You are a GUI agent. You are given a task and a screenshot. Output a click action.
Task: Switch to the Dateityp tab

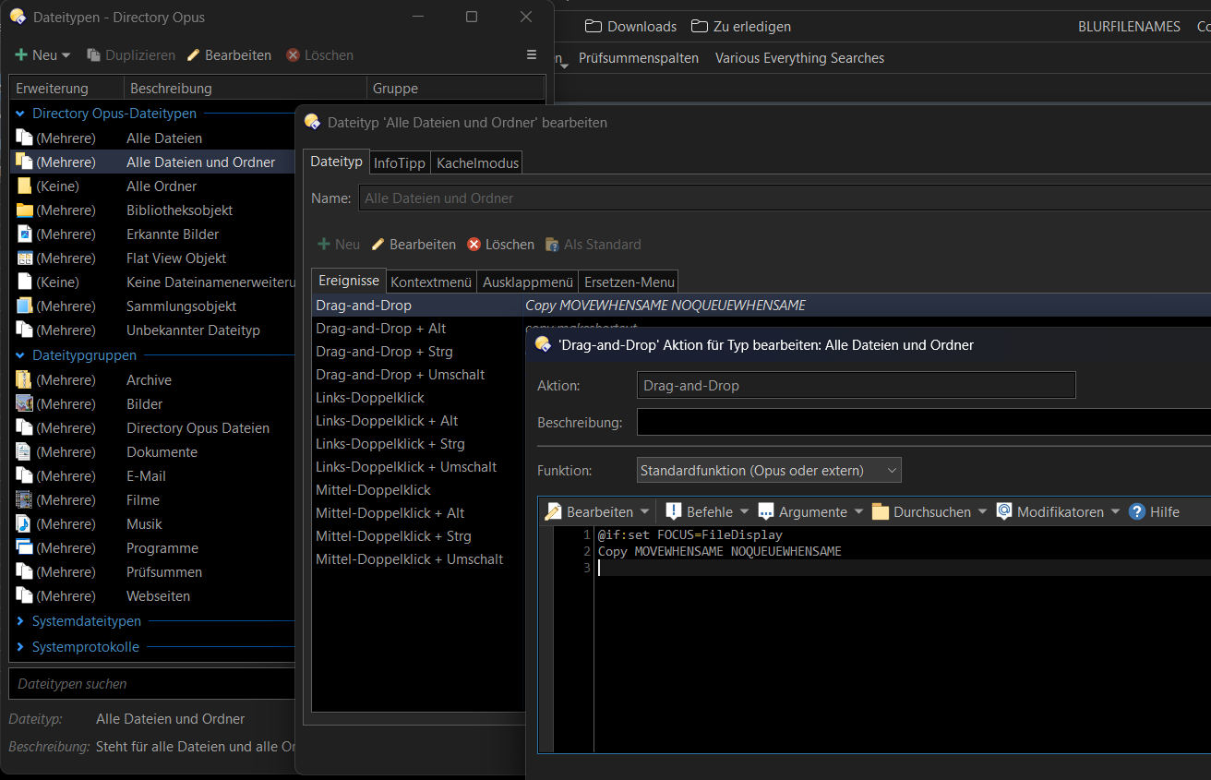point(336,161)
